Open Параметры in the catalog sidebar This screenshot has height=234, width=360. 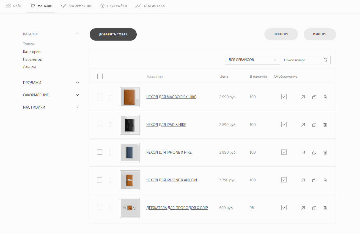(33, 60)
